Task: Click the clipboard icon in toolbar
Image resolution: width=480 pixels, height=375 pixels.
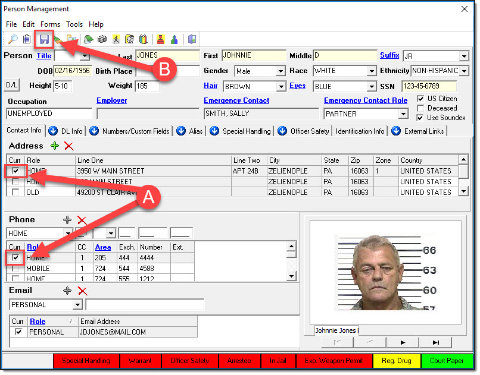Action: click(x=27, y=39)
